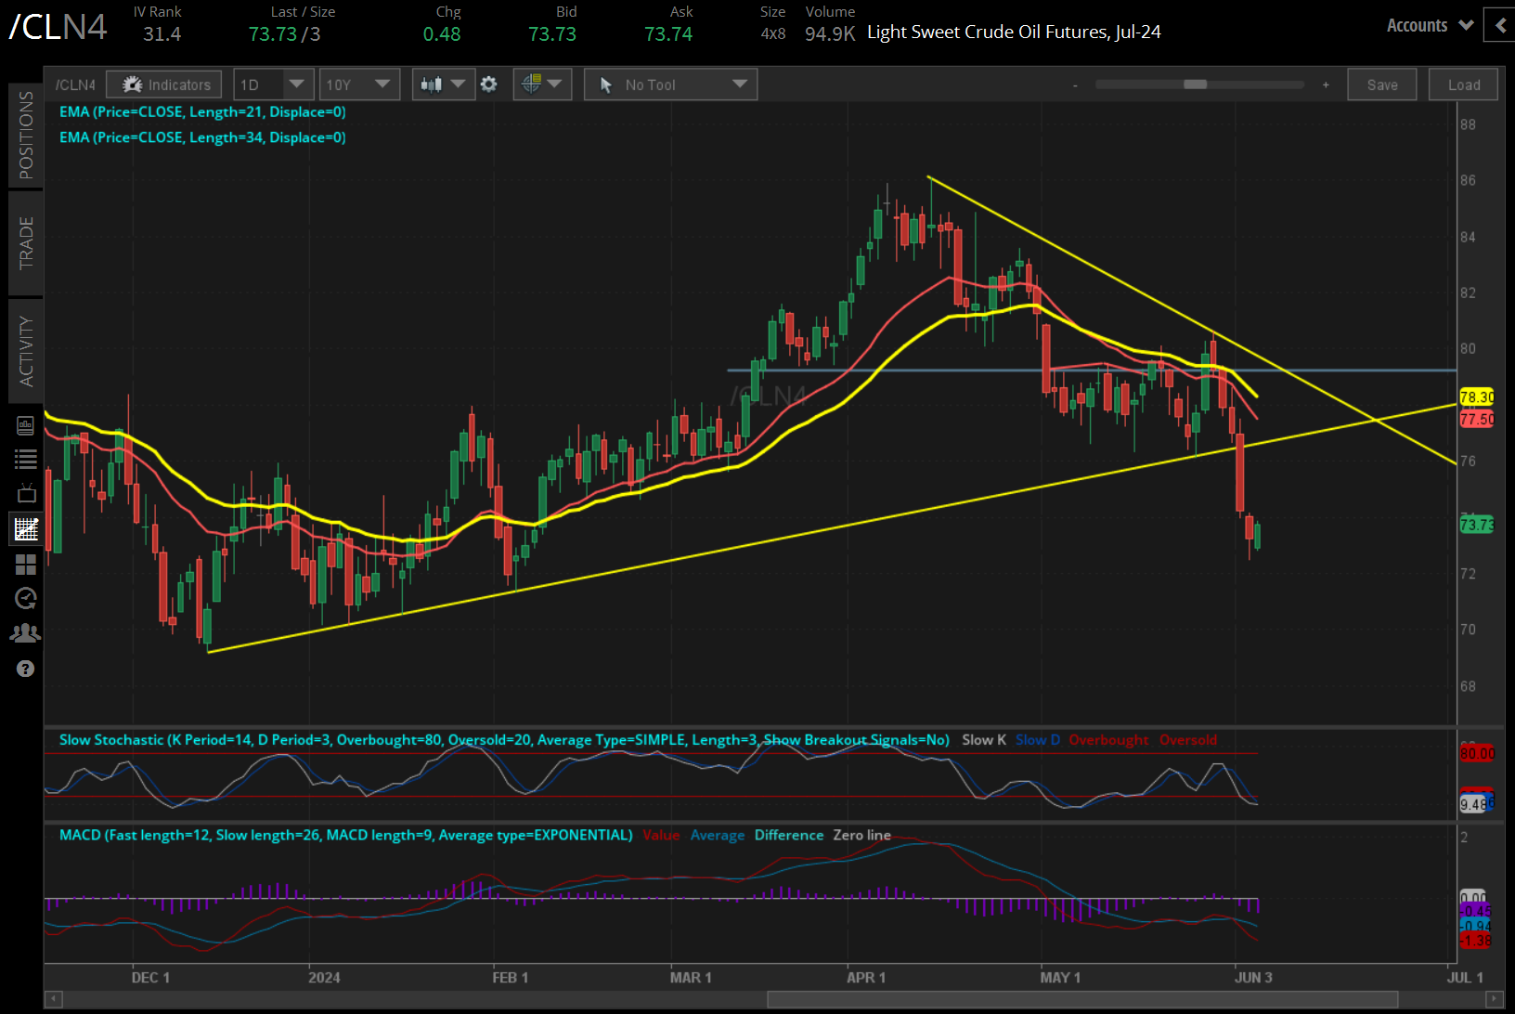Image resolution: width=1515 pixels, height=1014 pixels.
Task: Collapse panel with top-right left arrow
Action: click(x=1500, y=26)
